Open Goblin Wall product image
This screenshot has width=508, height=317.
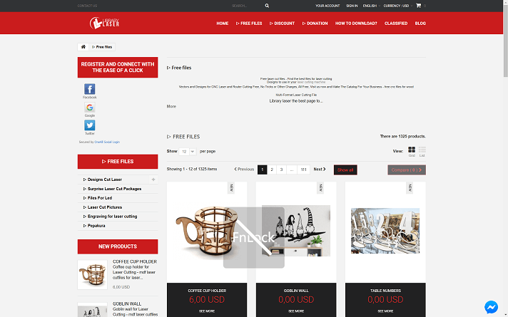click(x=296, y=232)
